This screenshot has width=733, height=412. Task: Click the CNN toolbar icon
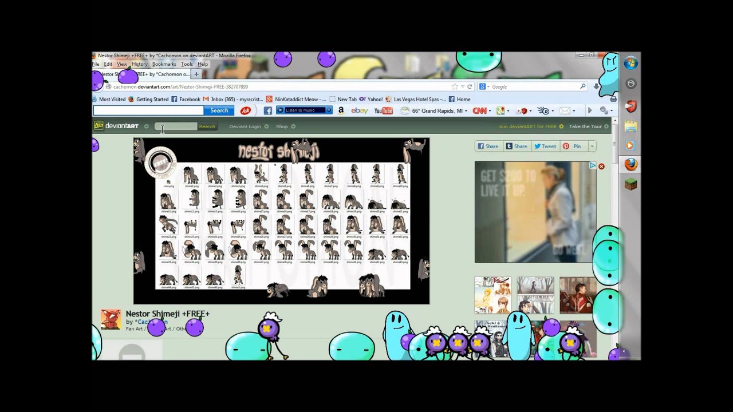[x=479, y=110]
